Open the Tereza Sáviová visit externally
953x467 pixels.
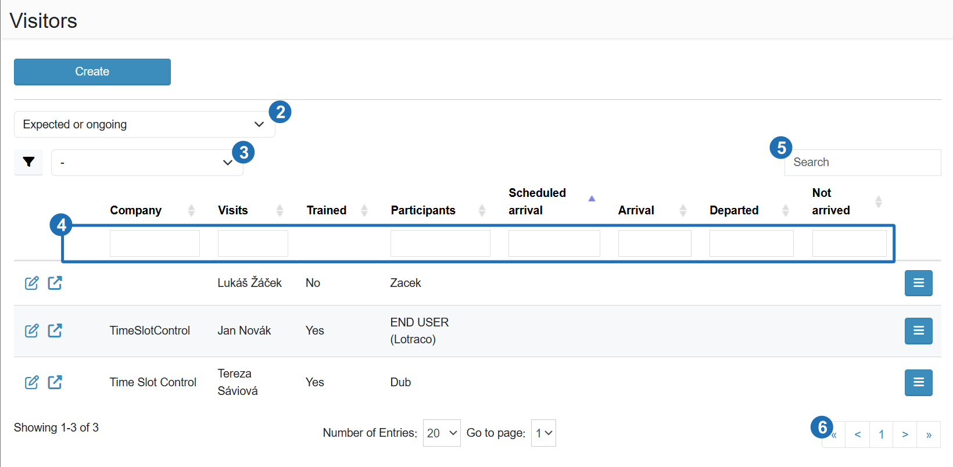click(x=55, y=382)
